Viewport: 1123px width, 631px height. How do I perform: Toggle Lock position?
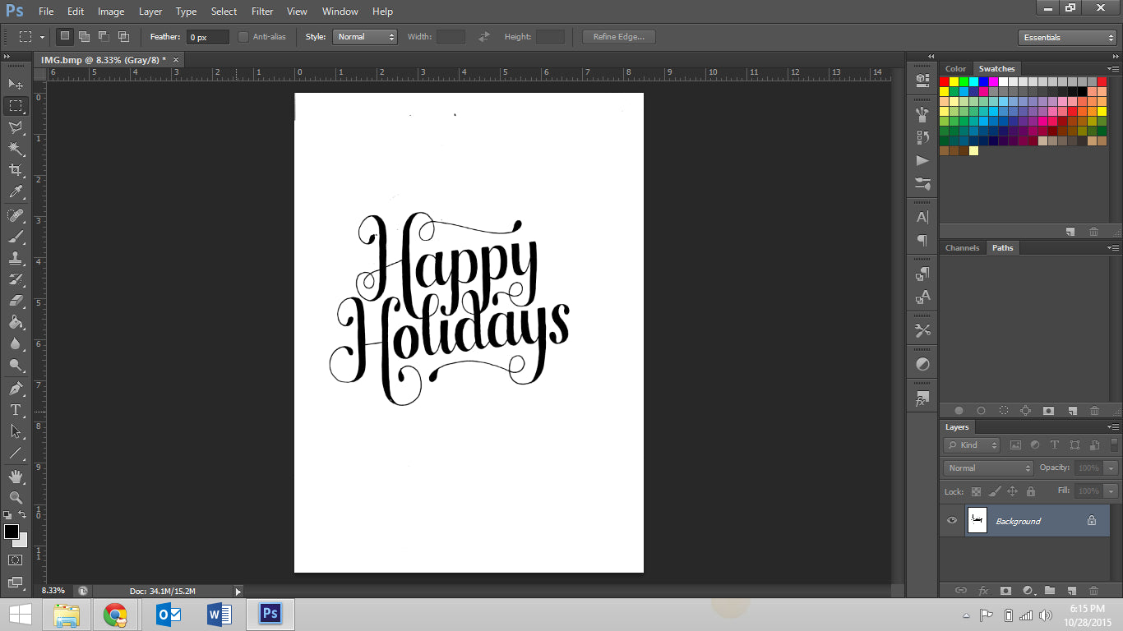(x=1012, y=491)
